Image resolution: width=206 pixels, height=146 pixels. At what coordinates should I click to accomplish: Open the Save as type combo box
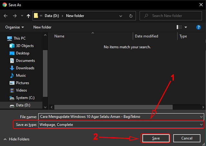pyautogui.click(x=121, y=124)
